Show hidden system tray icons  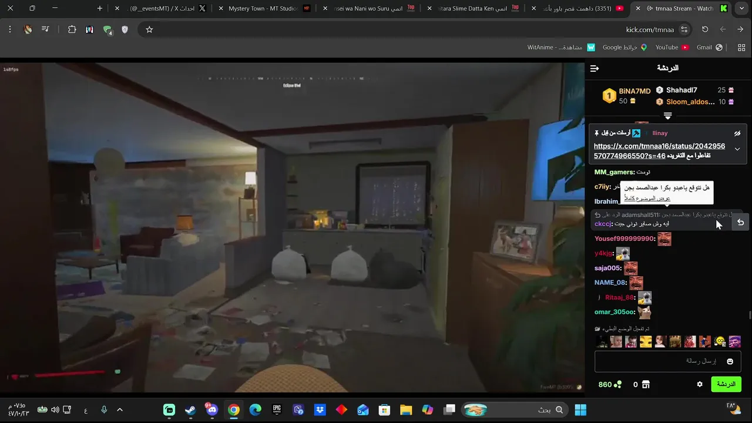[120, 409]
